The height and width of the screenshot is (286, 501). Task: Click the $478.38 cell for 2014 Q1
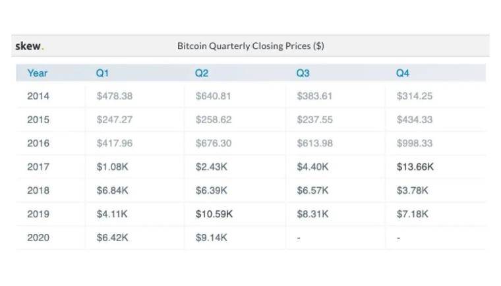coord(115,96)
